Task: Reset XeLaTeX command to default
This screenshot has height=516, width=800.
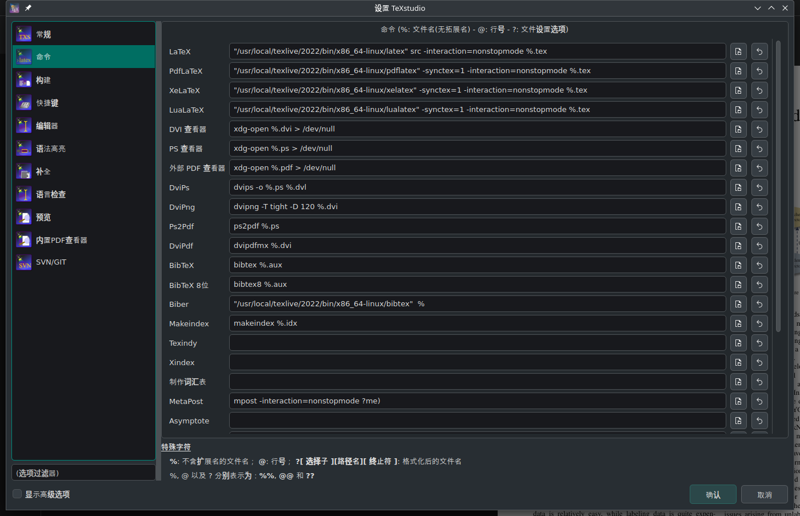Action: [759, 90]
